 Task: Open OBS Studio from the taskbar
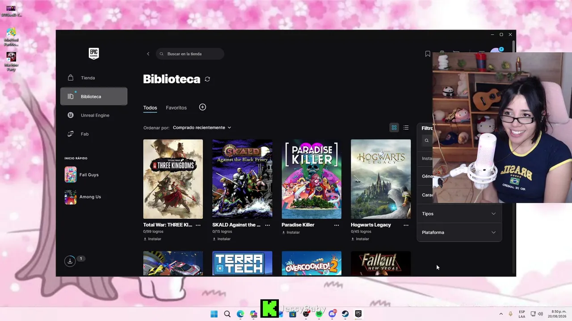click(306, 314)
